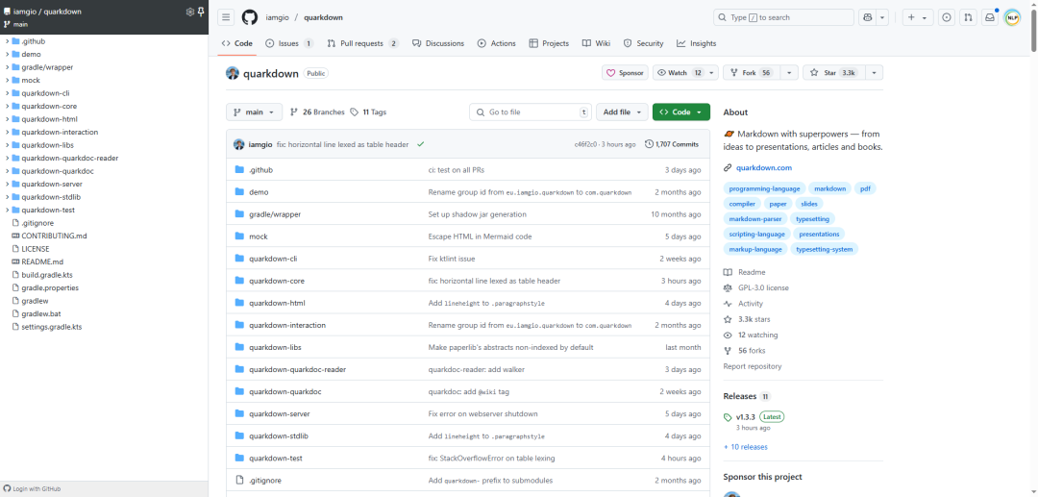Open the create new plus menu

click(x=918, y=18)
